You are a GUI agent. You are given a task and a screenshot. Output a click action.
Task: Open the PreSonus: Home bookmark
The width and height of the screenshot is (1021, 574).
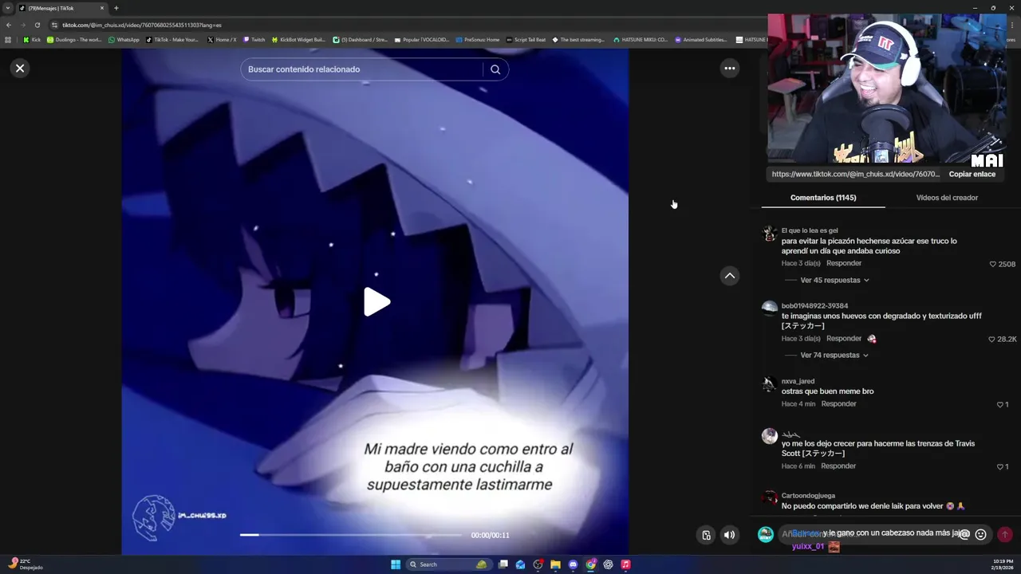(x=478, y=39)
